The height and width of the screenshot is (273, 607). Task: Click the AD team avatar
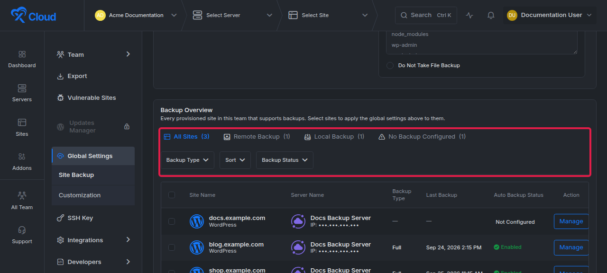(x=100, y=15)
